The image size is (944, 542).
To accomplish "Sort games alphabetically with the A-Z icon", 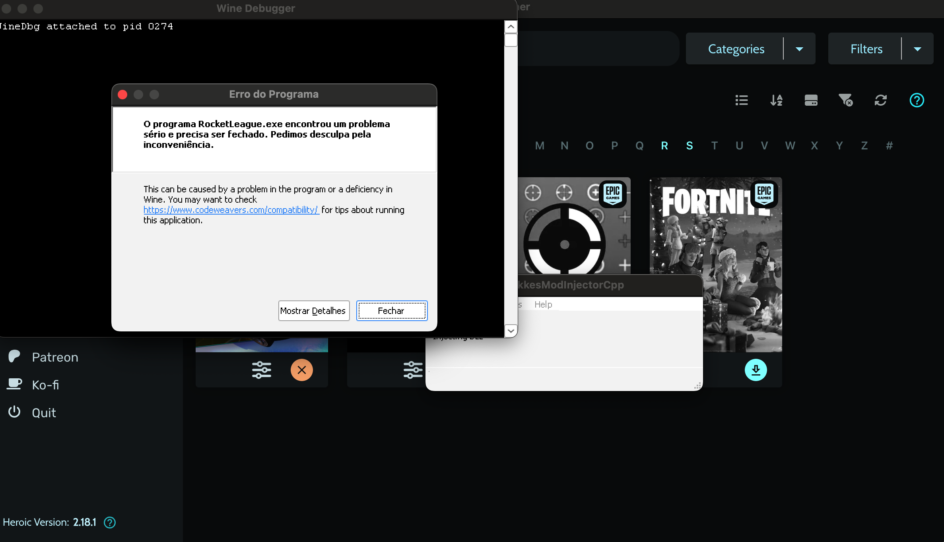I will pos(776,100).
